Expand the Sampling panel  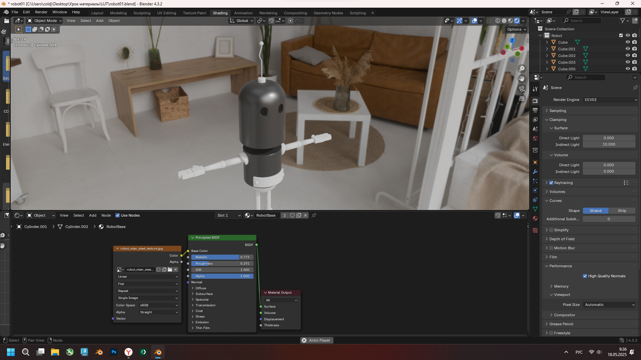558,111
